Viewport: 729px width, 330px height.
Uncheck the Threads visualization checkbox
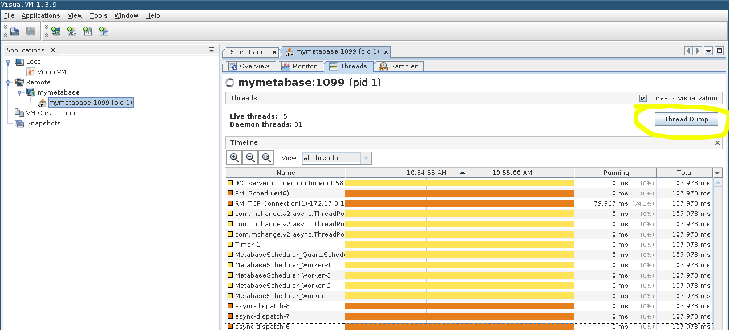click(x=643, y=98)
